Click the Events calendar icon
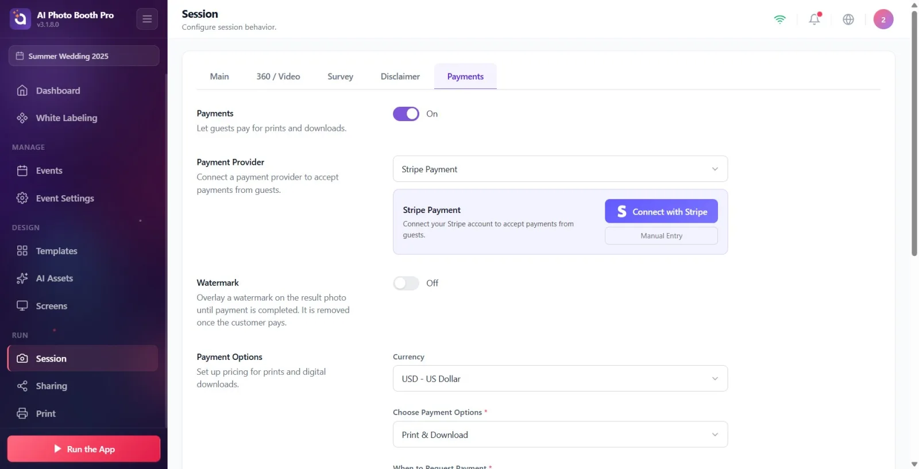This screenshot has width=919, height=469. 22,170
